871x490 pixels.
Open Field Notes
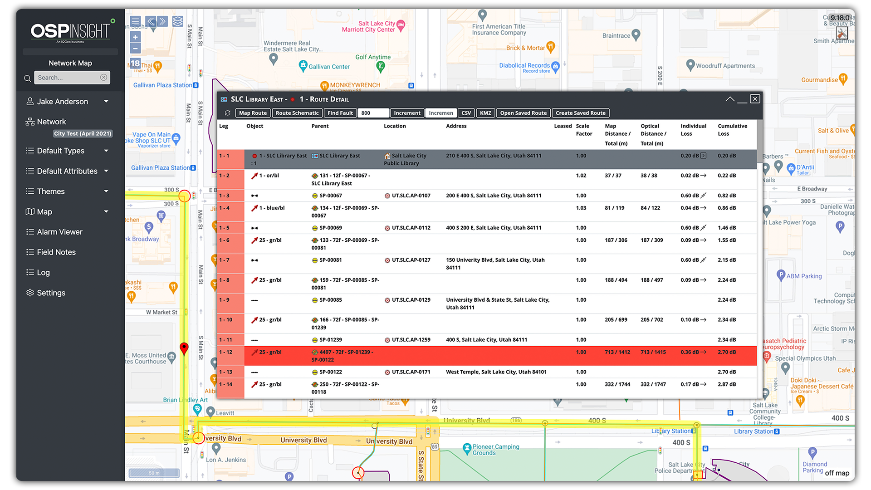coord(51,252)
